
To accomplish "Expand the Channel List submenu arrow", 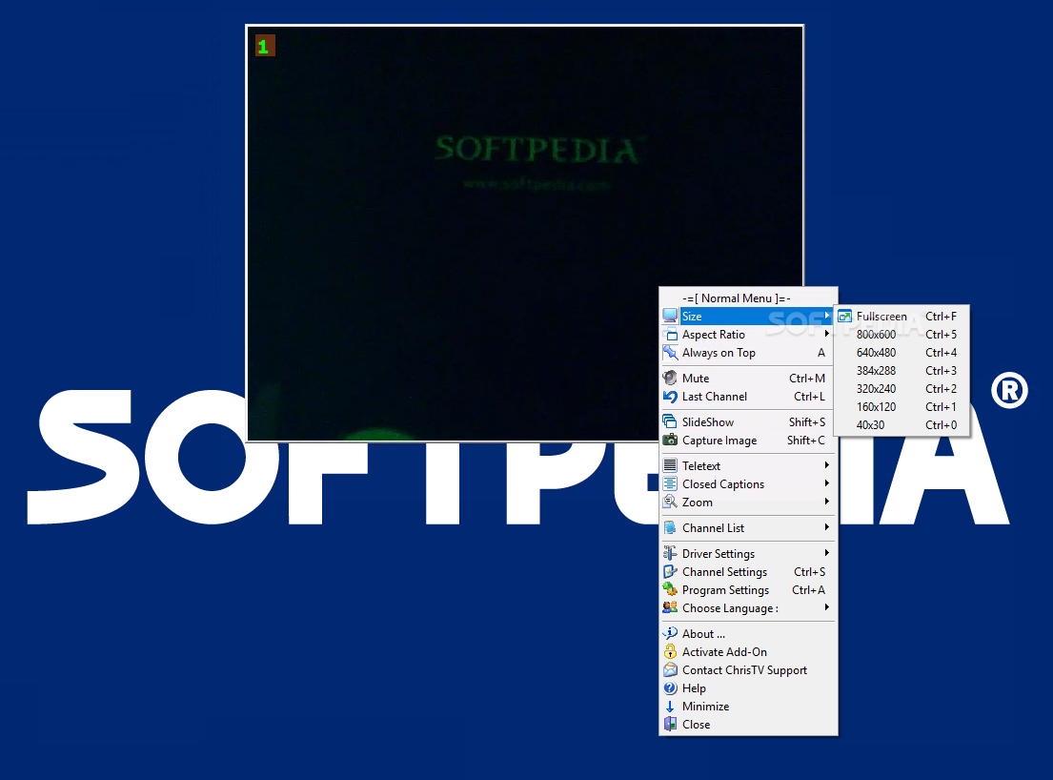I will point(827,527).
